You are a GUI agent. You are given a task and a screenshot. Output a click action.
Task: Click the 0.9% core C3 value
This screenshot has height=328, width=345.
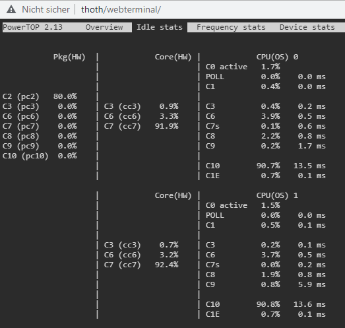click(169, 106)
